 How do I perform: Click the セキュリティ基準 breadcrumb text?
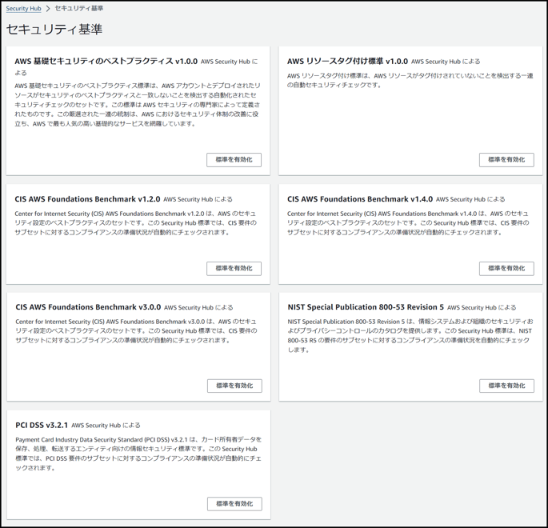tap(79, 8)
